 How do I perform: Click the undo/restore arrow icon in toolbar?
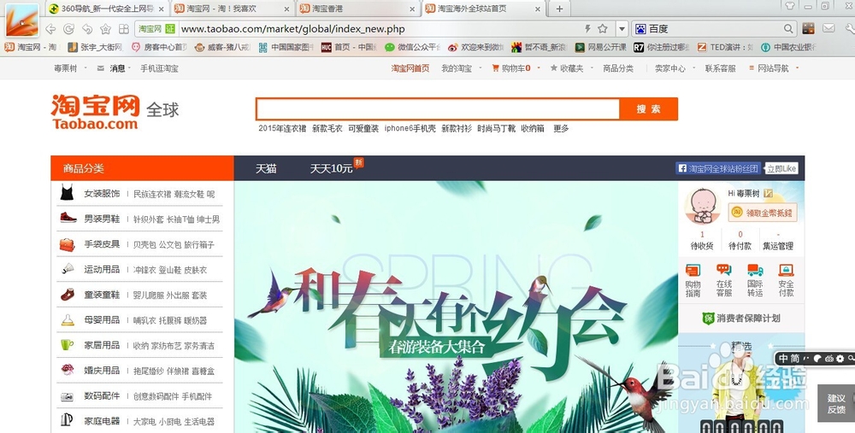pos(87,29)
